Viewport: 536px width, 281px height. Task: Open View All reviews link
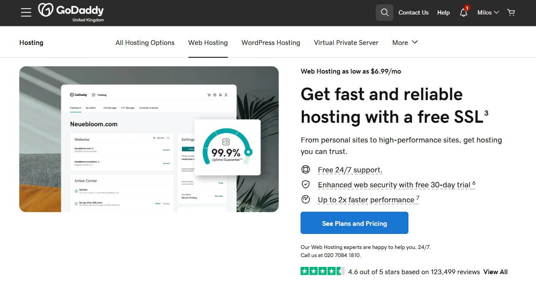[495, 272]
